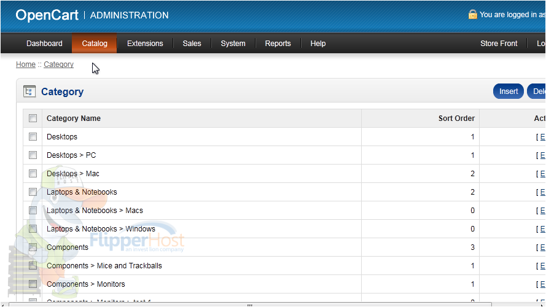The width and height of the screenshot is (546, 307).
Task: Click the ADMINISTRATION header text
Action: point(129,15)
